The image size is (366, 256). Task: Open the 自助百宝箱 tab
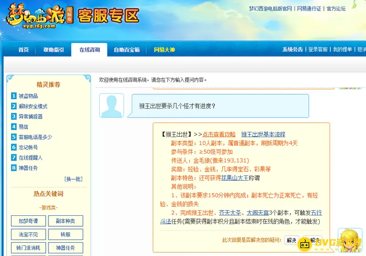click(127, 50)
